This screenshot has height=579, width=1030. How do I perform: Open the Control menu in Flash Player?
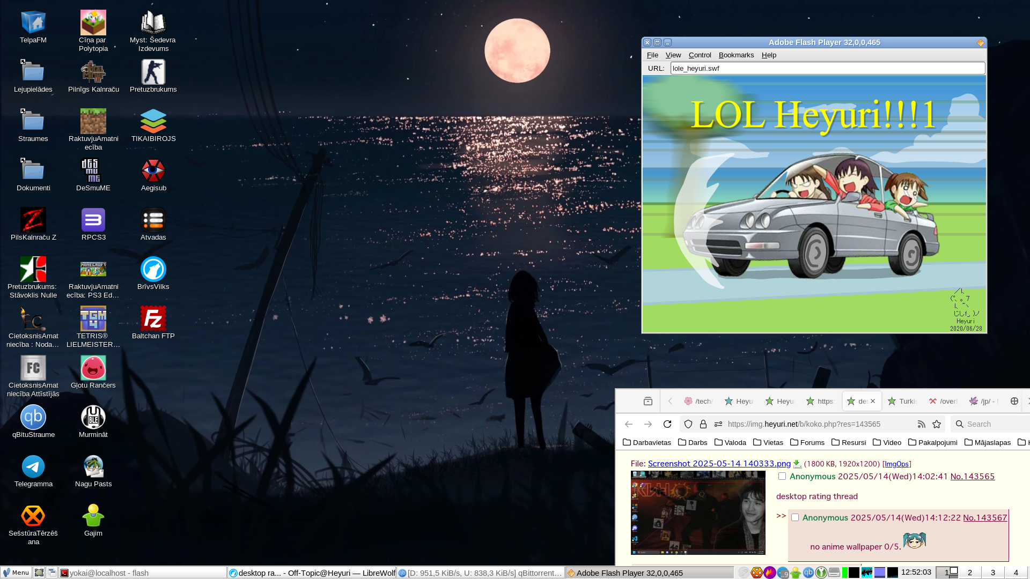point(700,55)
